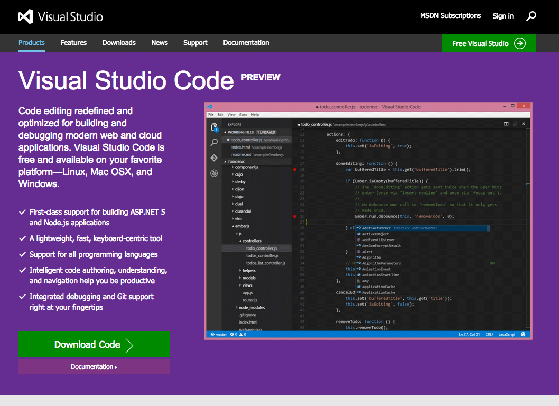Viewport: 559px width, 406px height.
Task: Click the Visual Studio logo icon
Action: (x=26, y=16)
